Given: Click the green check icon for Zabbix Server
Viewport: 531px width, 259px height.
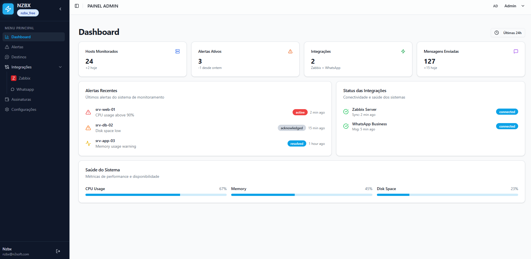Looking at the screenshot, I should pos(346,112).
